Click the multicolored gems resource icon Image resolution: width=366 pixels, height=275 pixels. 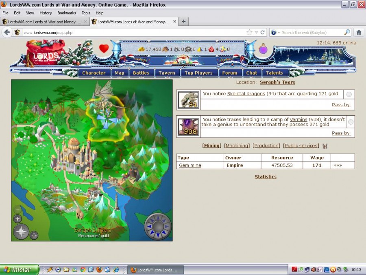[x=223, y=49]
